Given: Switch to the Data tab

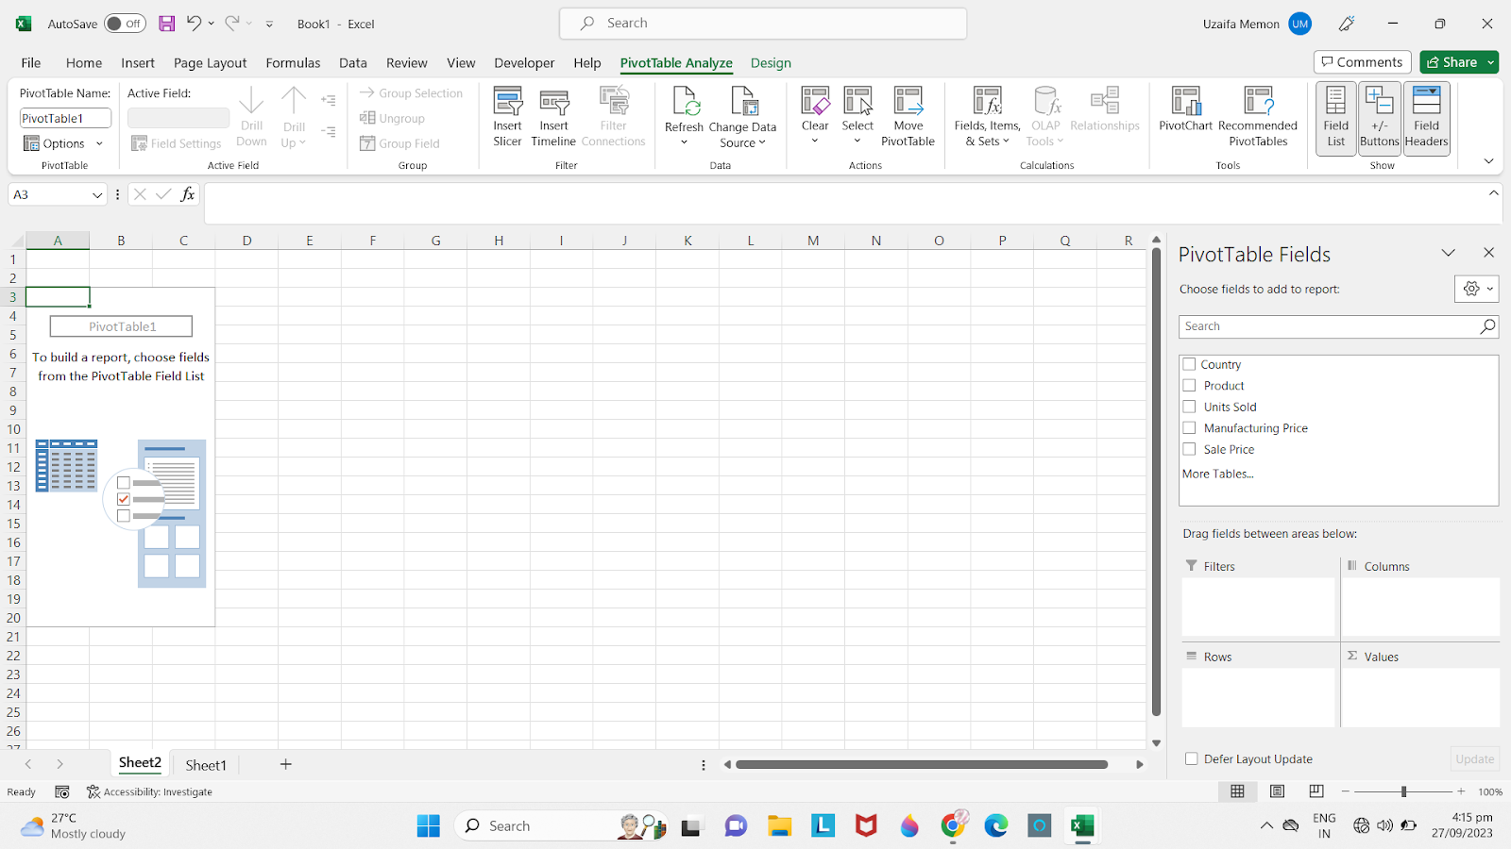Looking at the screenshot, I should [353, 62].
